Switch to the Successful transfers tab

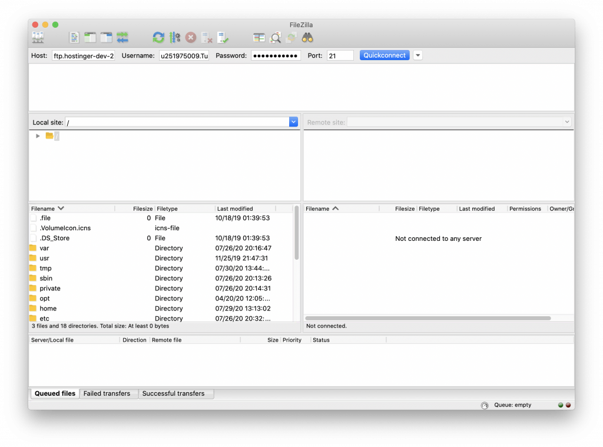(176, 393)
